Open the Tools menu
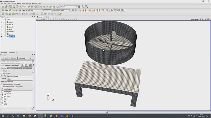Screen dimensions: 211x118 point(23,4)
